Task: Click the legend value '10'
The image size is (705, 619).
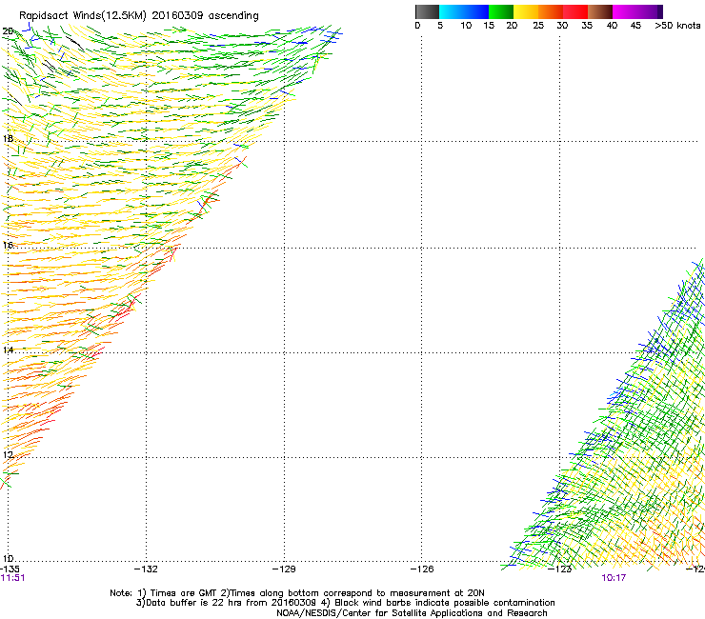Action: (466, 26)
